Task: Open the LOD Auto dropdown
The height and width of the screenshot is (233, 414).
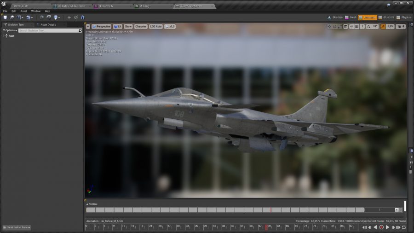Action: [x=156, y=26]
